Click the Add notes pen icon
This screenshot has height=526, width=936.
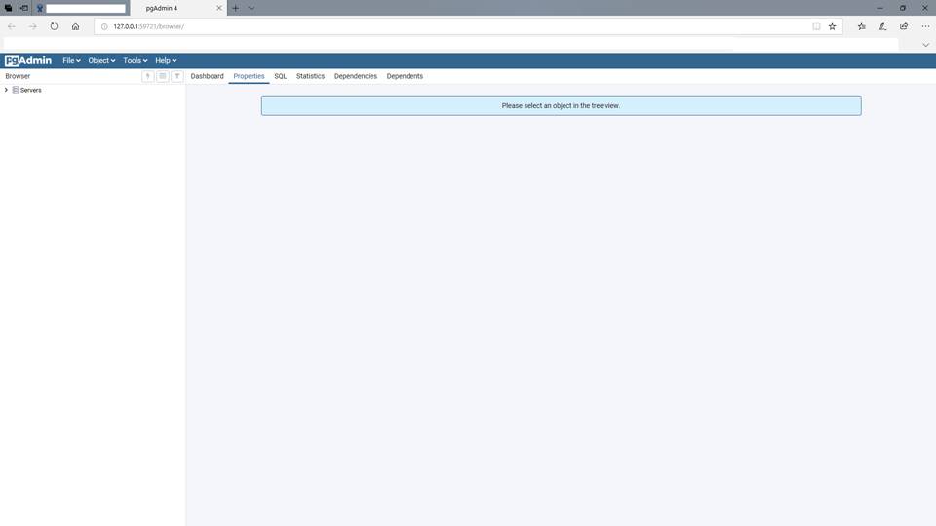click(882, 26)
